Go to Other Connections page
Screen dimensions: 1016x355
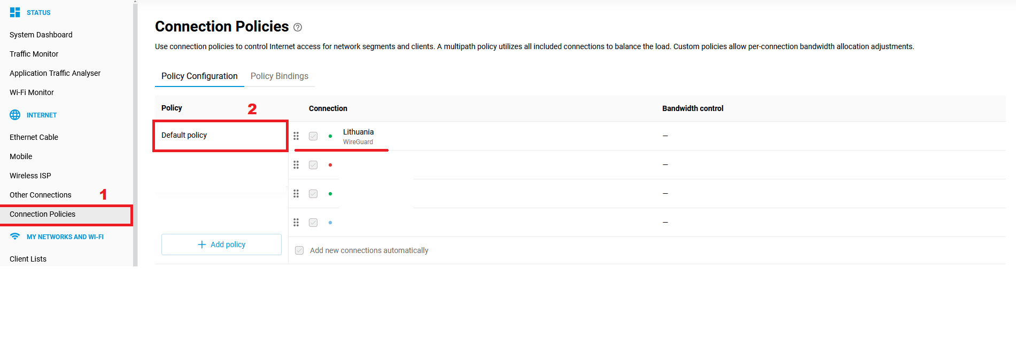pyautogui.click(x=41, y=195)
